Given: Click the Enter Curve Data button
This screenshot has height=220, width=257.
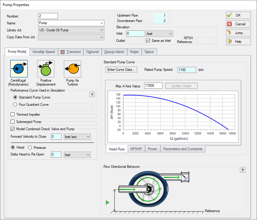Looking at the screenshot, I should click(121, 69).
